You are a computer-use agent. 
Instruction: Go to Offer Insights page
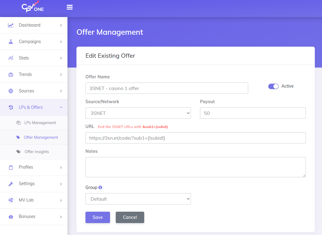point(37,152)
